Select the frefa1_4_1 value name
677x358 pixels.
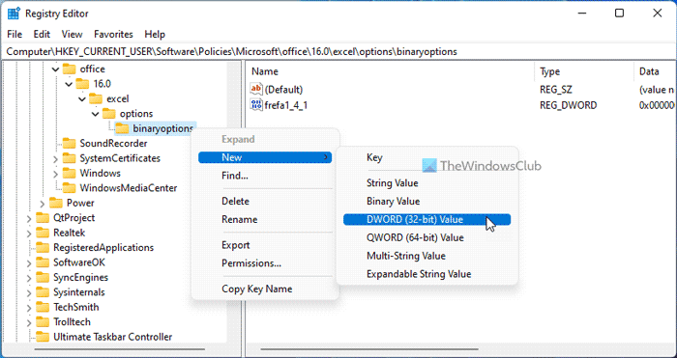pos(286,104)
